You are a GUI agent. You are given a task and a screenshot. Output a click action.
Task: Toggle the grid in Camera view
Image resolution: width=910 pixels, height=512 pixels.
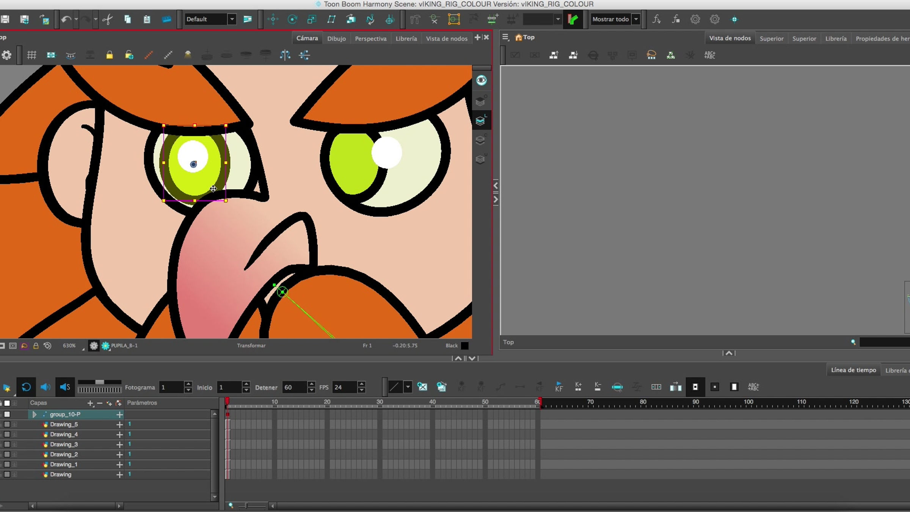(x=31, y=55)
